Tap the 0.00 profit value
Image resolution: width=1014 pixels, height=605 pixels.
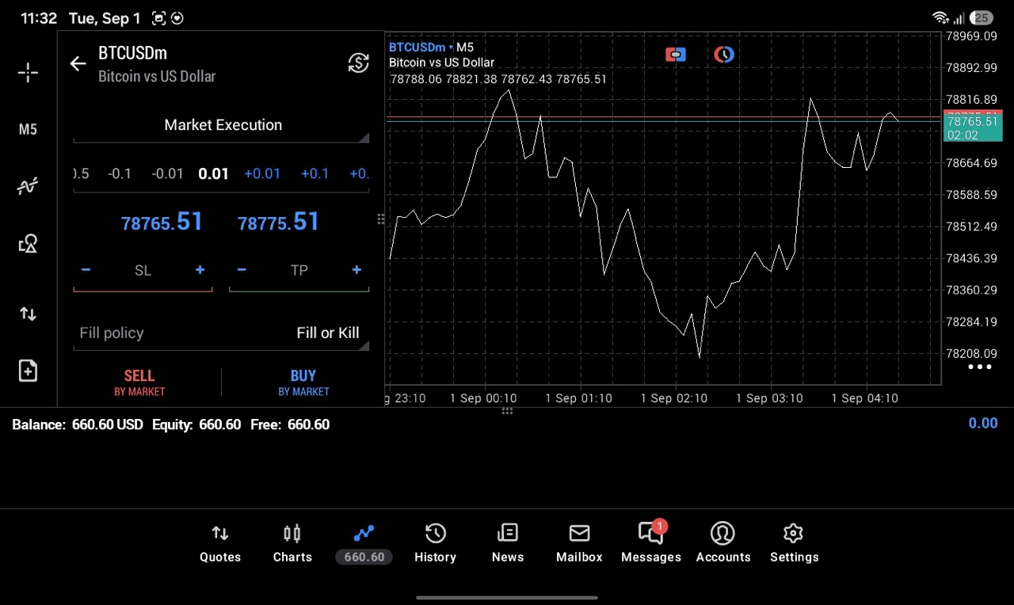(983, 423)
